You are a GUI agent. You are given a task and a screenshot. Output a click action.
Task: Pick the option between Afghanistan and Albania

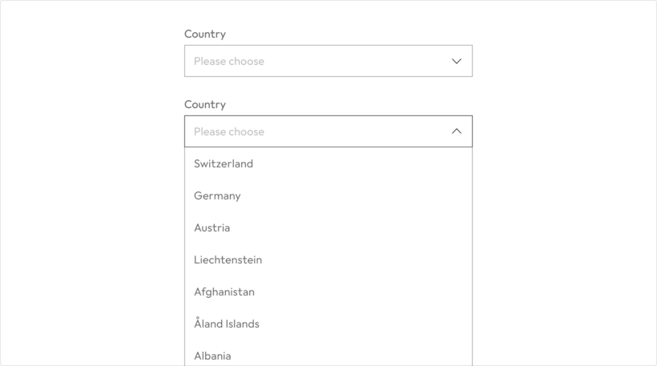(x=227, y=324)
